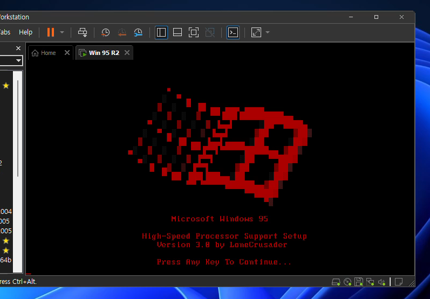The width and height of the screenshot is (430, 299).
Task: Click the window resize grip corner
Action: tap(411, 283)
